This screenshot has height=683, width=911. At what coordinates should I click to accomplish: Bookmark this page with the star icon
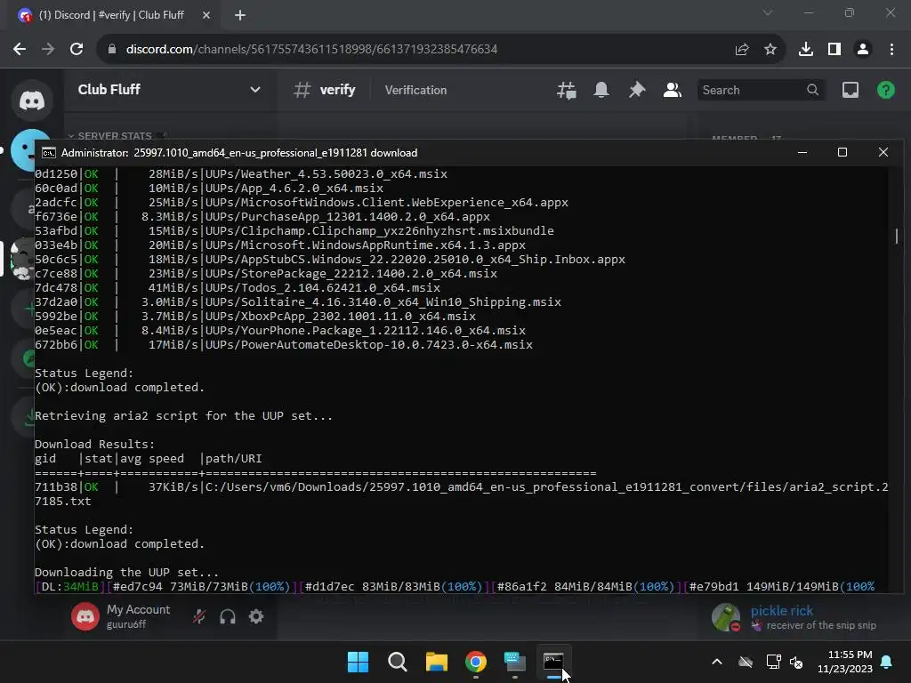(770, 50)
